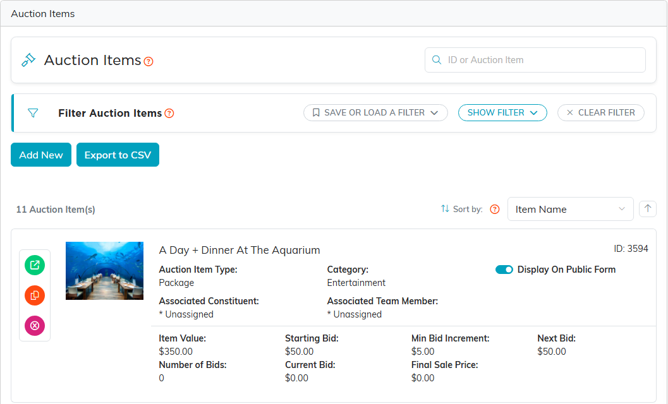The image size is (668, 404).
Task: Expand the Show Filter panel
Action: coord(502,113)
